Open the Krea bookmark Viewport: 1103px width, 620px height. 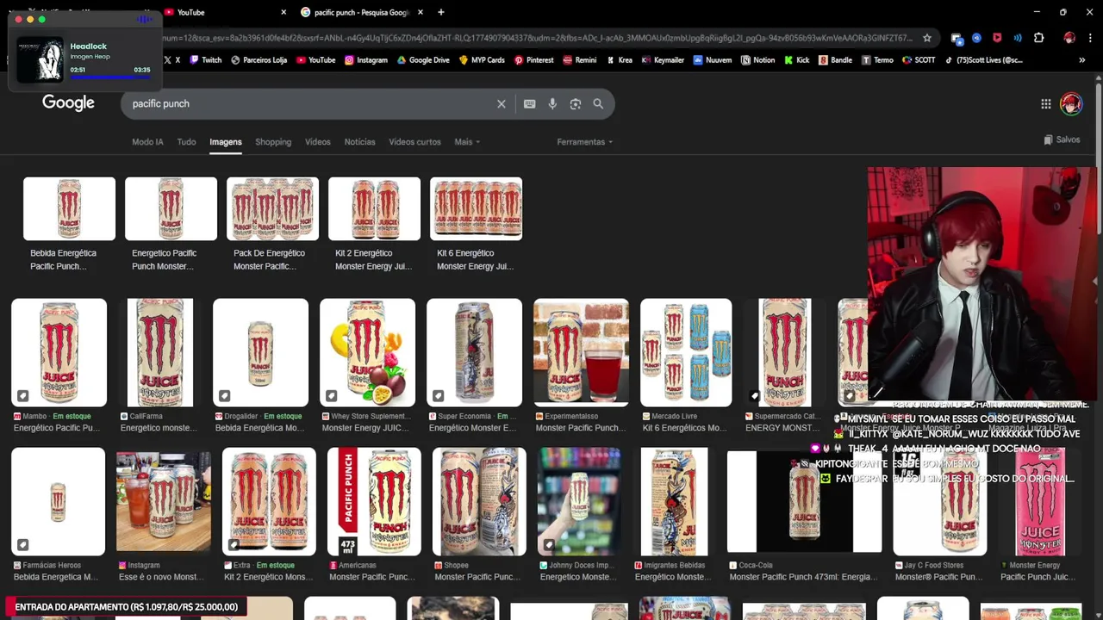619,60
